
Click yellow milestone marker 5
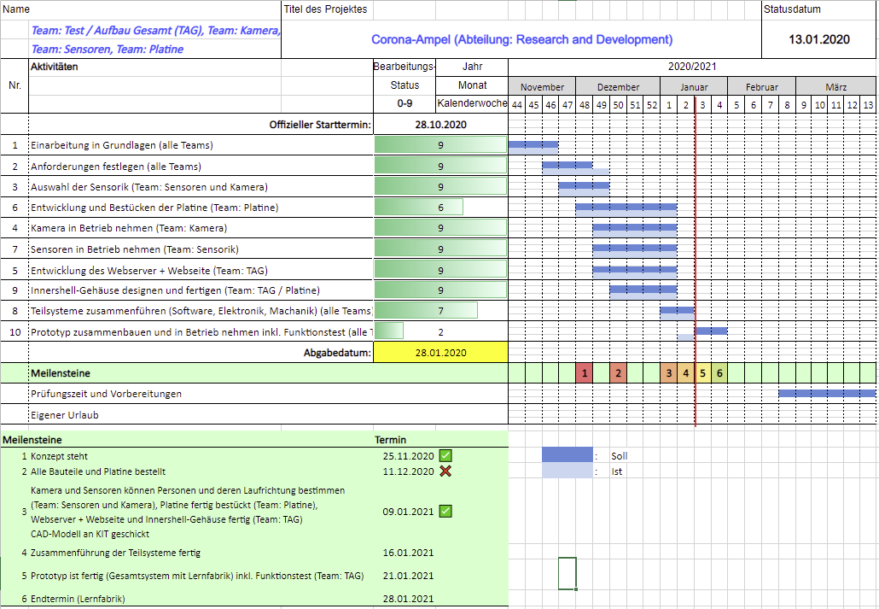coord(702,373)
